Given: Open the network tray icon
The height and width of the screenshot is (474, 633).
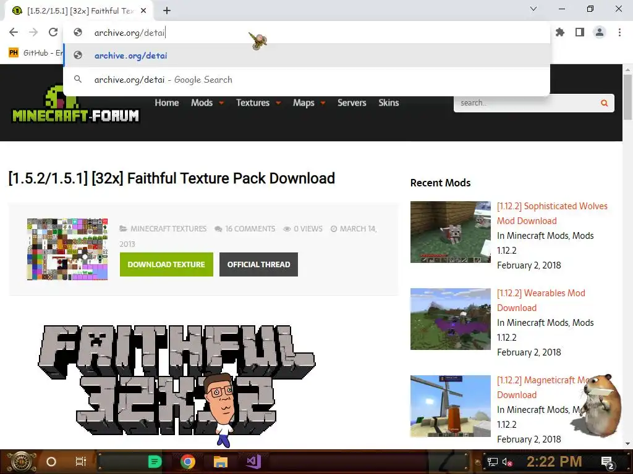Looking at the screenshot, I should coord(493,462).
